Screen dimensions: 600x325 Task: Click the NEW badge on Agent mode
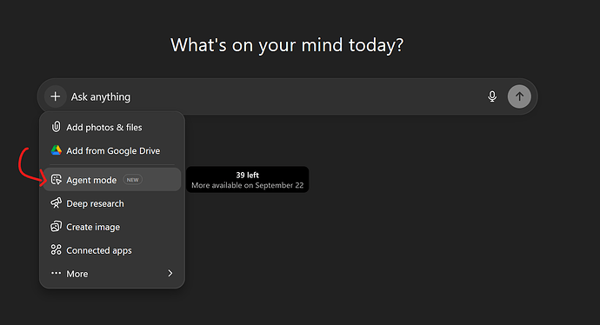[x=133, y=180]
